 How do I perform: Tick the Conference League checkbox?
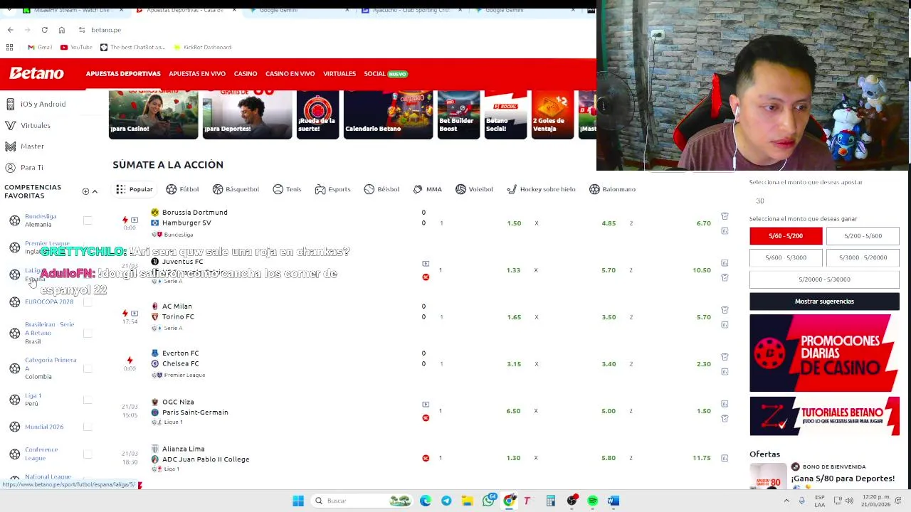point(88,454)
